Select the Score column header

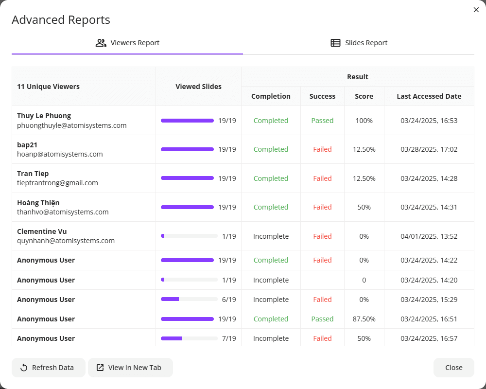tap(364, 96)
